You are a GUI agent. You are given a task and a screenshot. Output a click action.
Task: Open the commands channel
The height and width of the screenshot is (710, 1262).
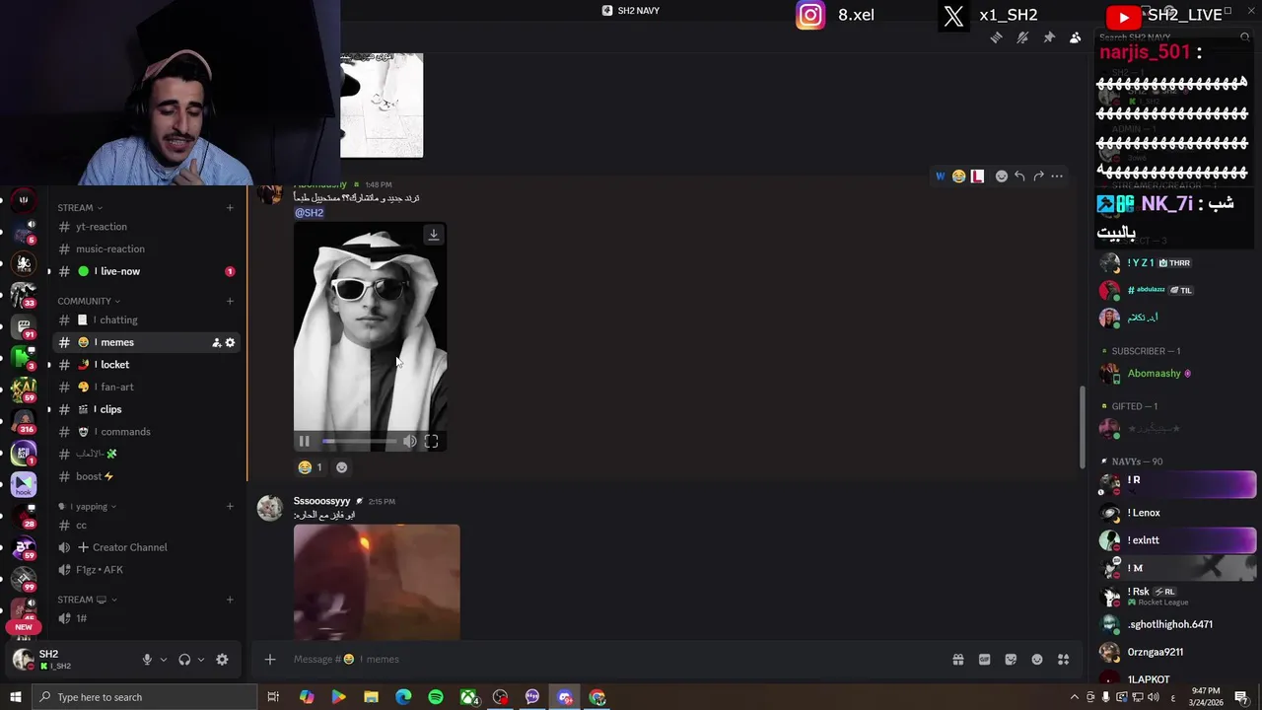pos(146,432)
